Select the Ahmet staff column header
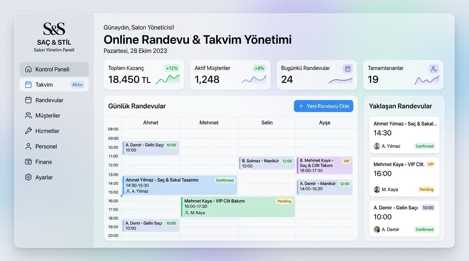469x261 pixels. click(x=151, y=123)
